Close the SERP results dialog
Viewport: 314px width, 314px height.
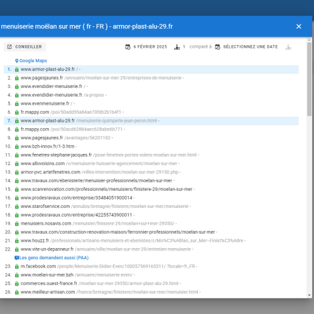(299, 26)
